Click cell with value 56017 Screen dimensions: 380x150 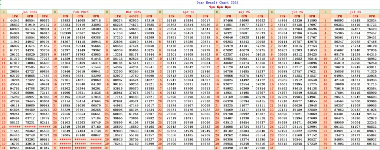206,20
